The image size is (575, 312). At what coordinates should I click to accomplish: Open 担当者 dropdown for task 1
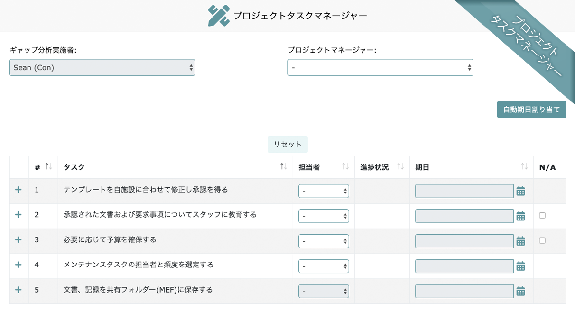coord(324,191)
